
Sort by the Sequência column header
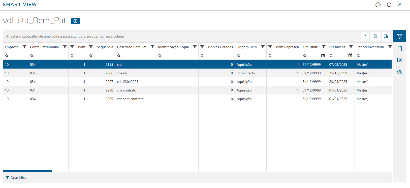coord(105,47)
